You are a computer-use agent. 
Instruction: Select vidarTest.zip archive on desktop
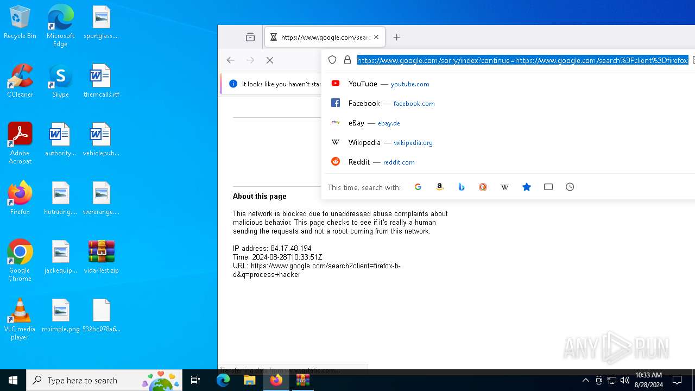(x=102, y=257)
